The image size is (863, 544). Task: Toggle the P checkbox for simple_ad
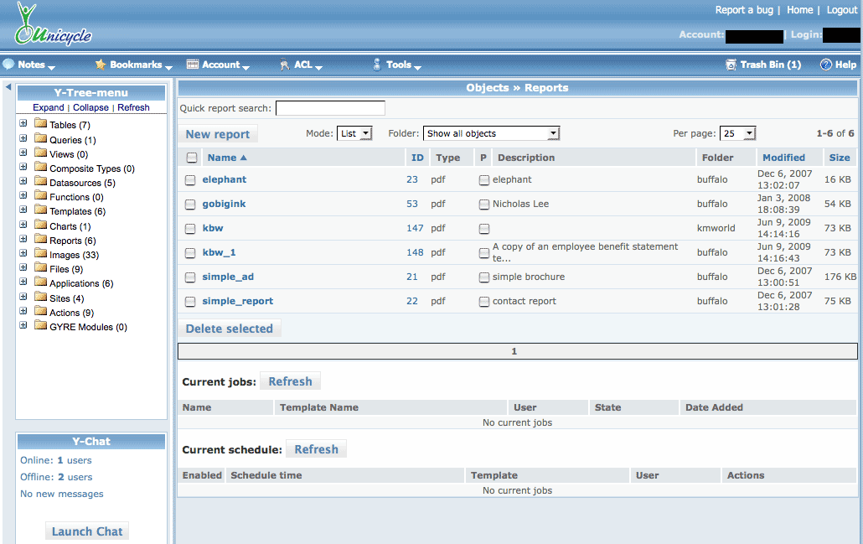[x=484, y=277]
